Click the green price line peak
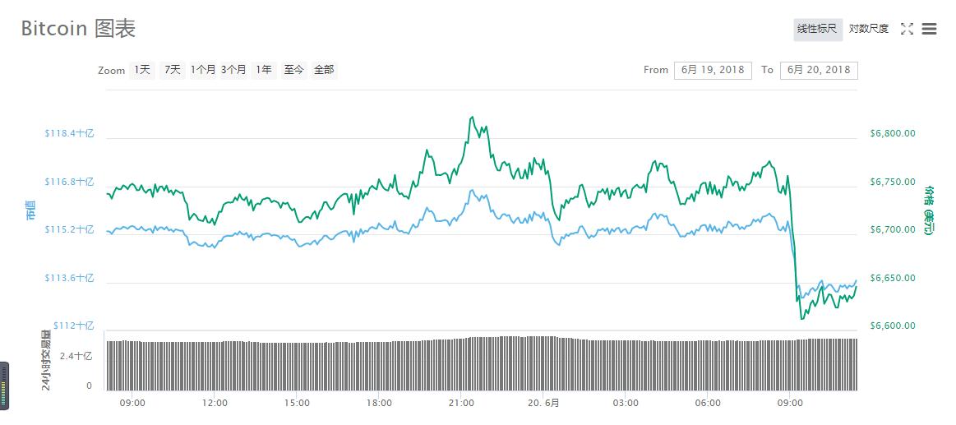 coord(471,118)
